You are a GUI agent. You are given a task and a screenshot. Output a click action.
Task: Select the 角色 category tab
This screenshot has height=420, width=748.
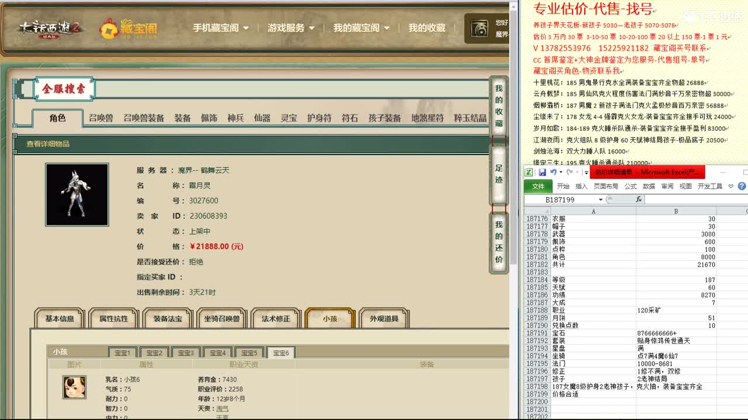pyautogui.click(x=57, y=118)
